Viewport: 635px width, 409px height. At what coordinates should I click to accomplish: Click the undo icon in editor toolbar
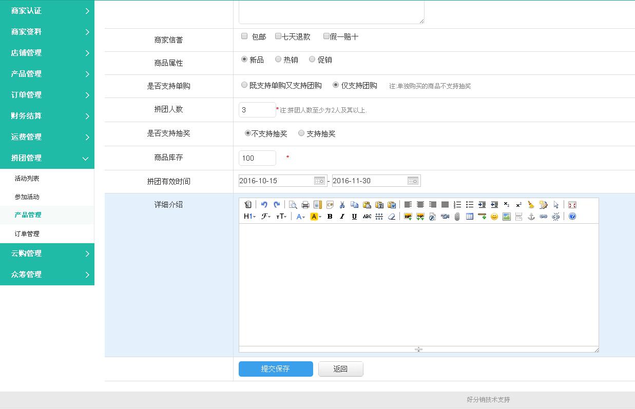click(264, 205)
